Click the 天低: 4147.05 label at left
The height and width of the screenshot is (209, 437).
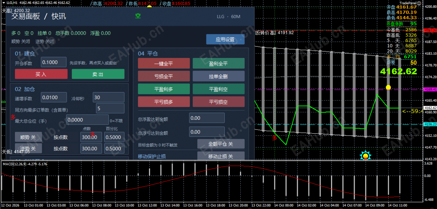(x=16, y=151)
